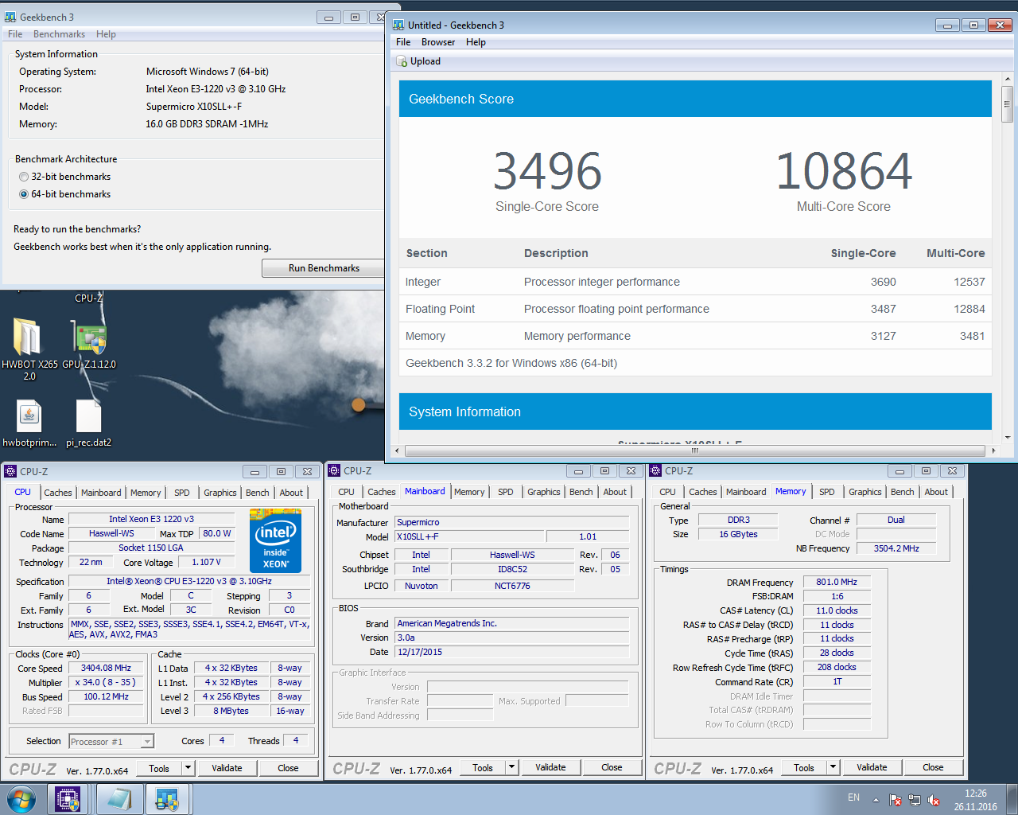The image size is (1018, 815).
Task: Click the EN language indicator
Action: 853,797
